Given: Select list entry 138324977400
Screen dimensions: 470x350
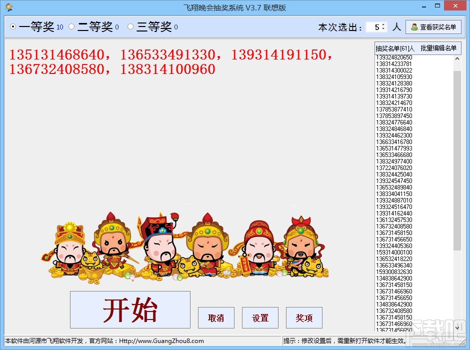Looking at the screenshot, I should pos(394,161).
